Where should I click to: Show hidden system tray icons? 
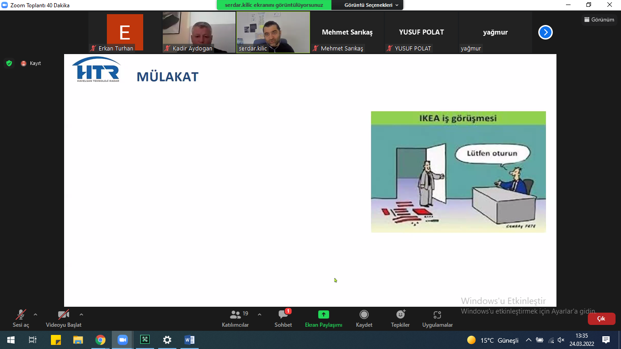pos(529,340)
